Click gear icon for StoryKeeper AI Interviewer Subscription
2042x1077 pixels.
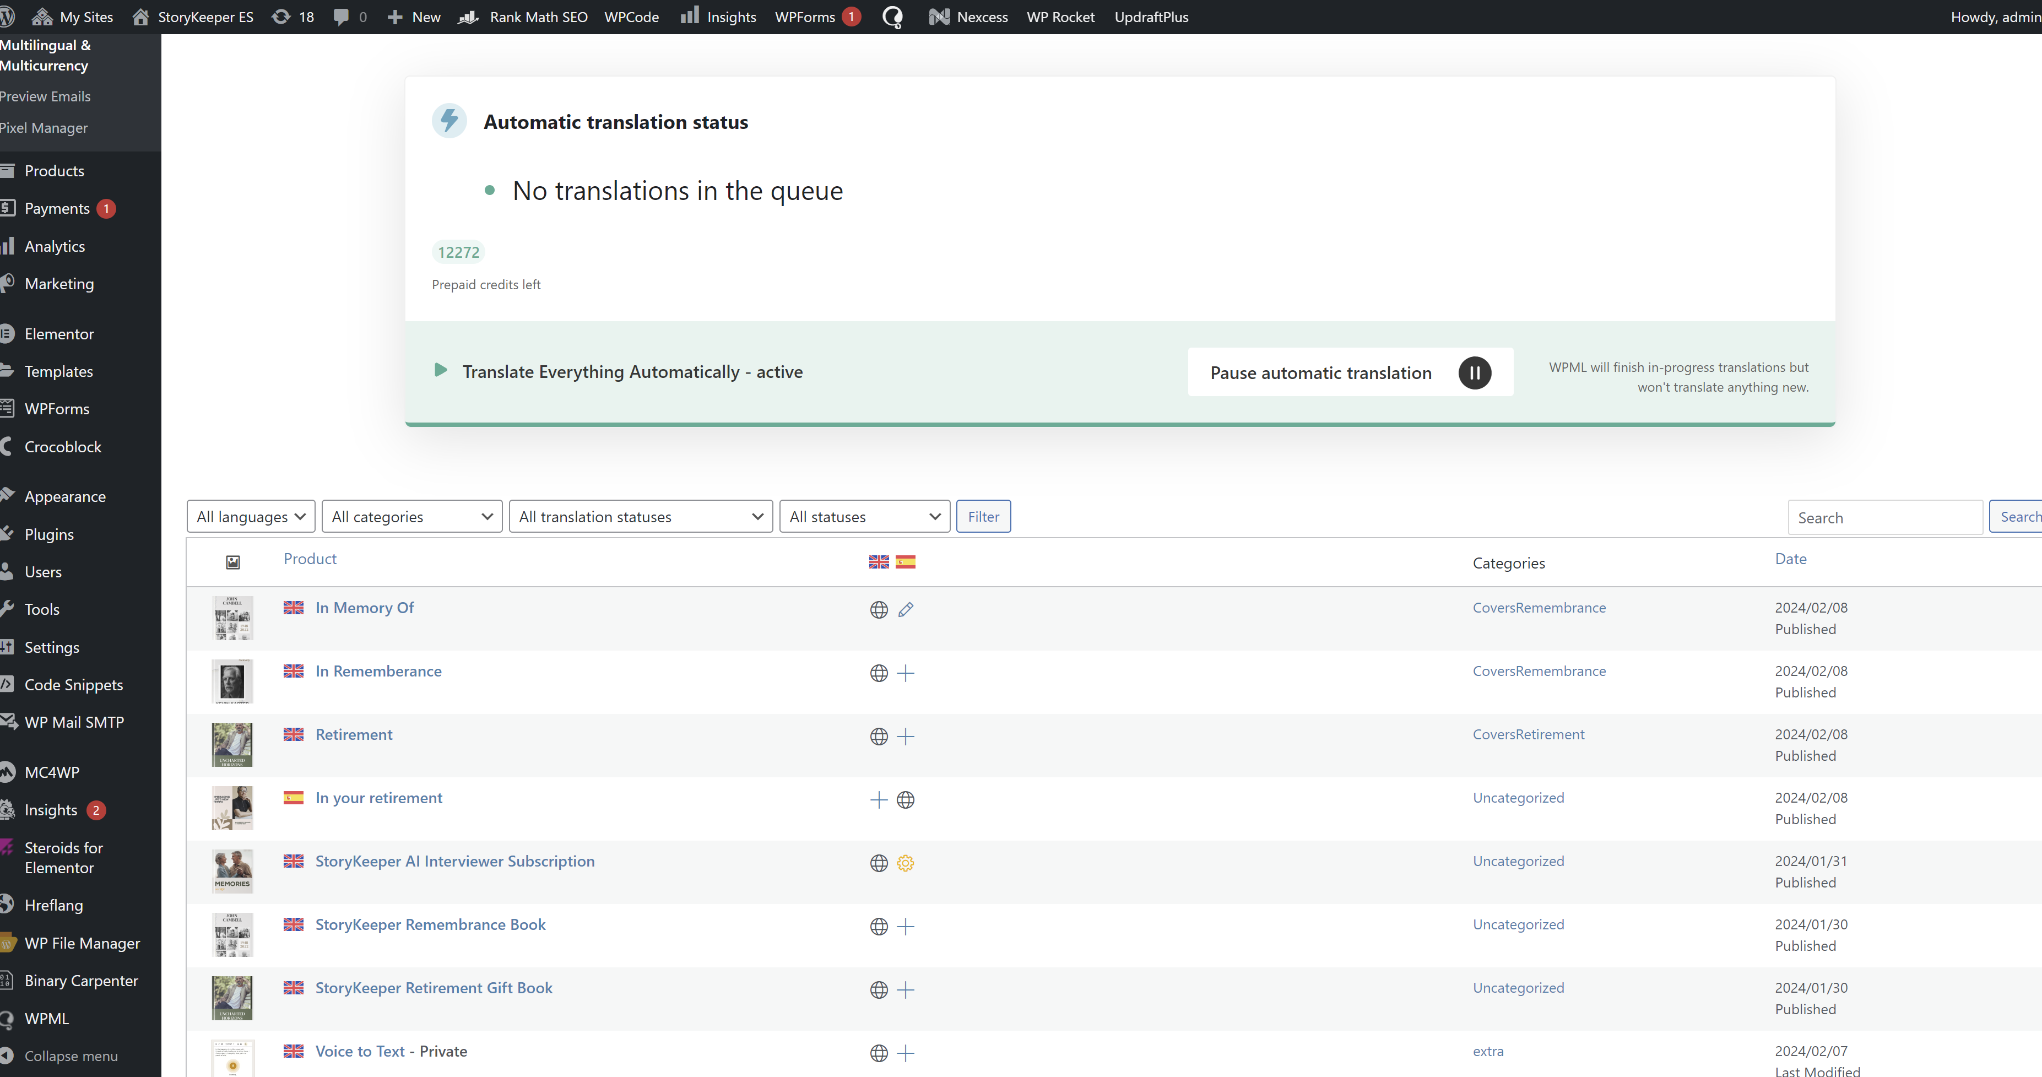click(905, 863)
